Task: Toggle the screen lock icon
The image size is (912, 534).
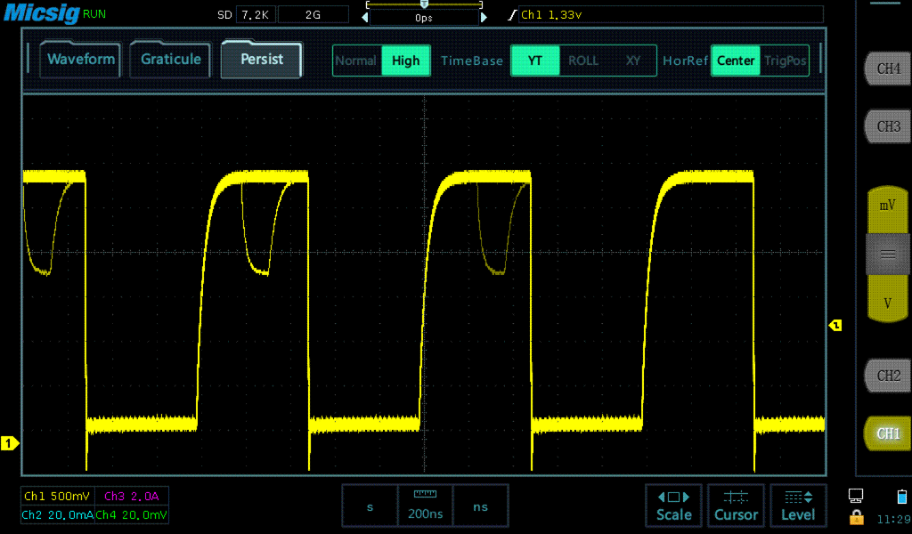Action: click(x=856, y=516)
